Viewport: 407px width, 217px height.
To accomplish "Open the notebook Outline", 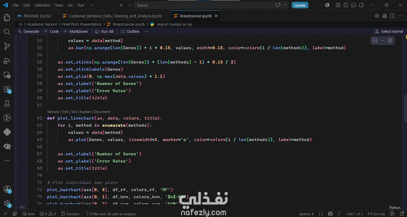I will [x=130, y=31].
